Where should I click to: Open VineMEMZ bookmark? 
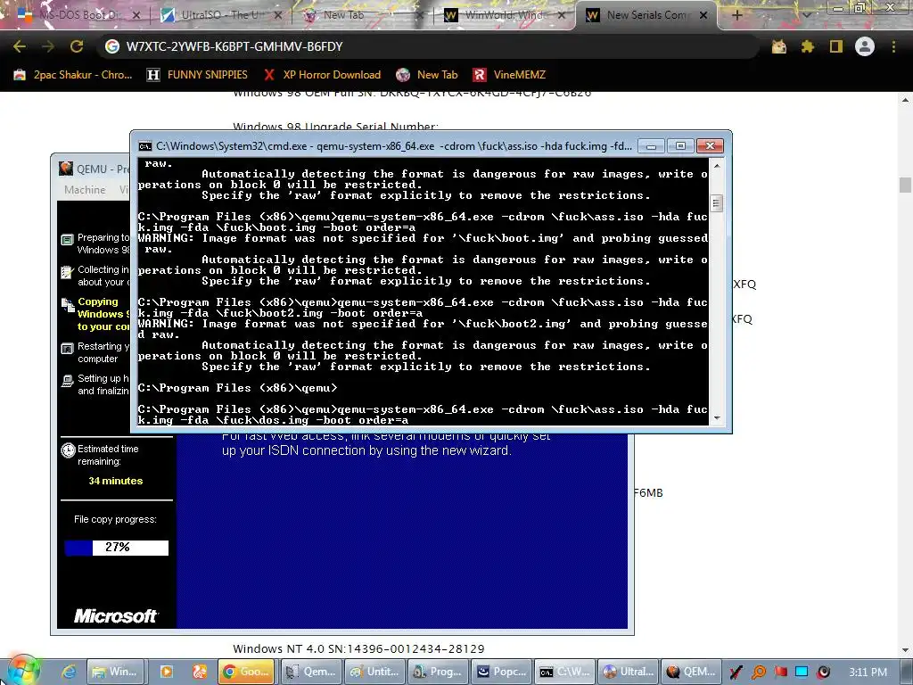(x=509, y=75)
